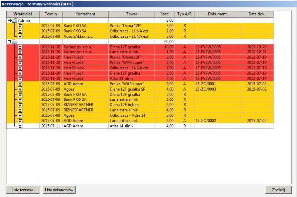The width and height of the screenshot is (297, 197).
Task: Select the folder icon of the dash group
Action: [x=14, y=42]
